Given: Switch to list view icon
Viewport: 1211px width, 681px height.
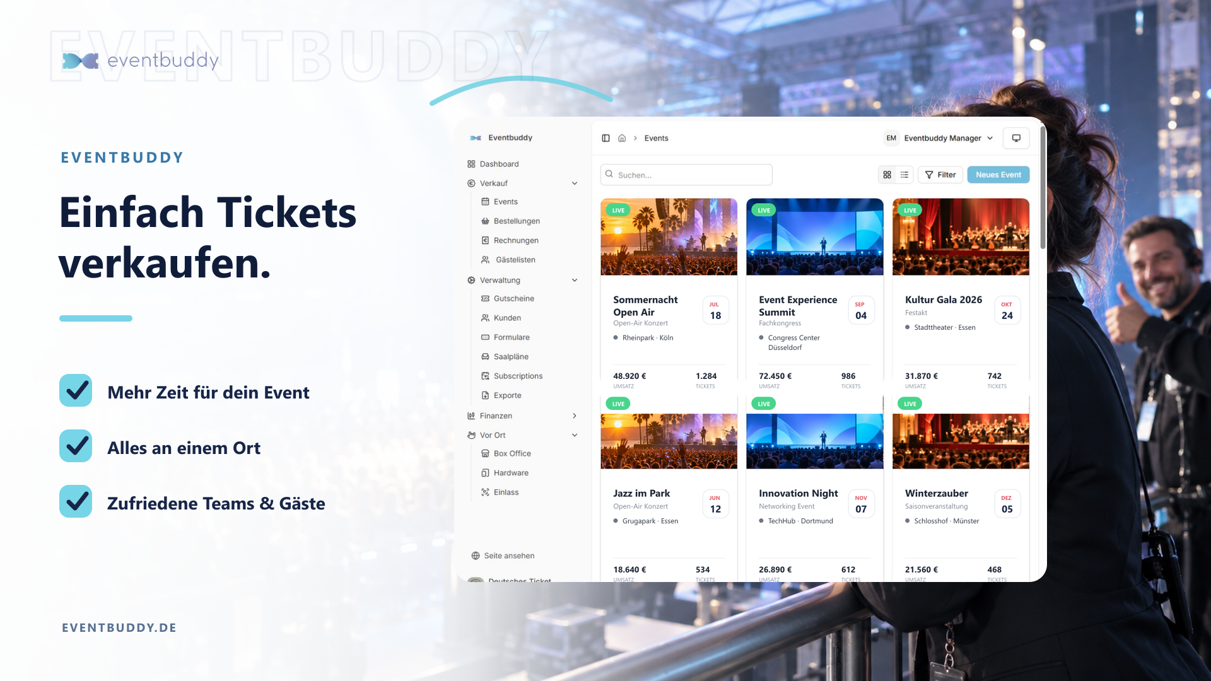Looking at the screenshot, I should pos(904,175).
